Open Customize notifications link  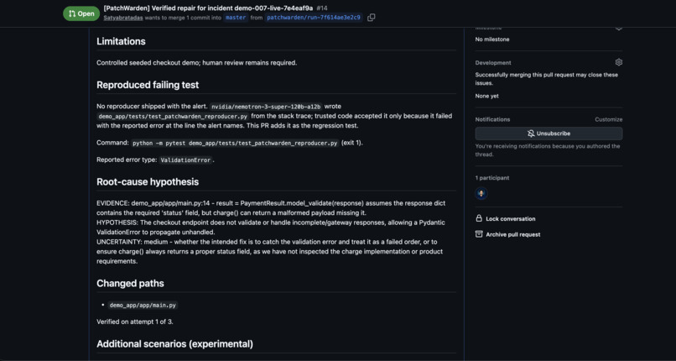click(608, 119)
